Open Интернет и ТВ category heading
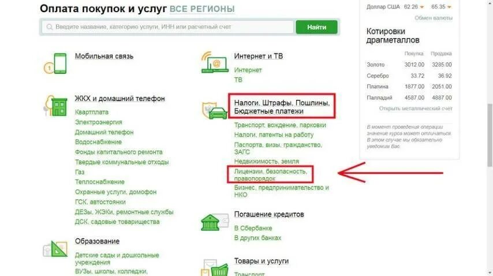 click(x=259, y=56)
